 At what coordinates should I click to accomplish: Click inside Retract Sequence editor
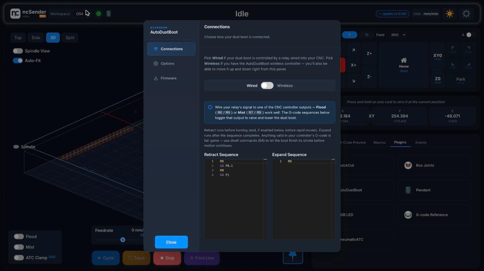click(235, 199)
